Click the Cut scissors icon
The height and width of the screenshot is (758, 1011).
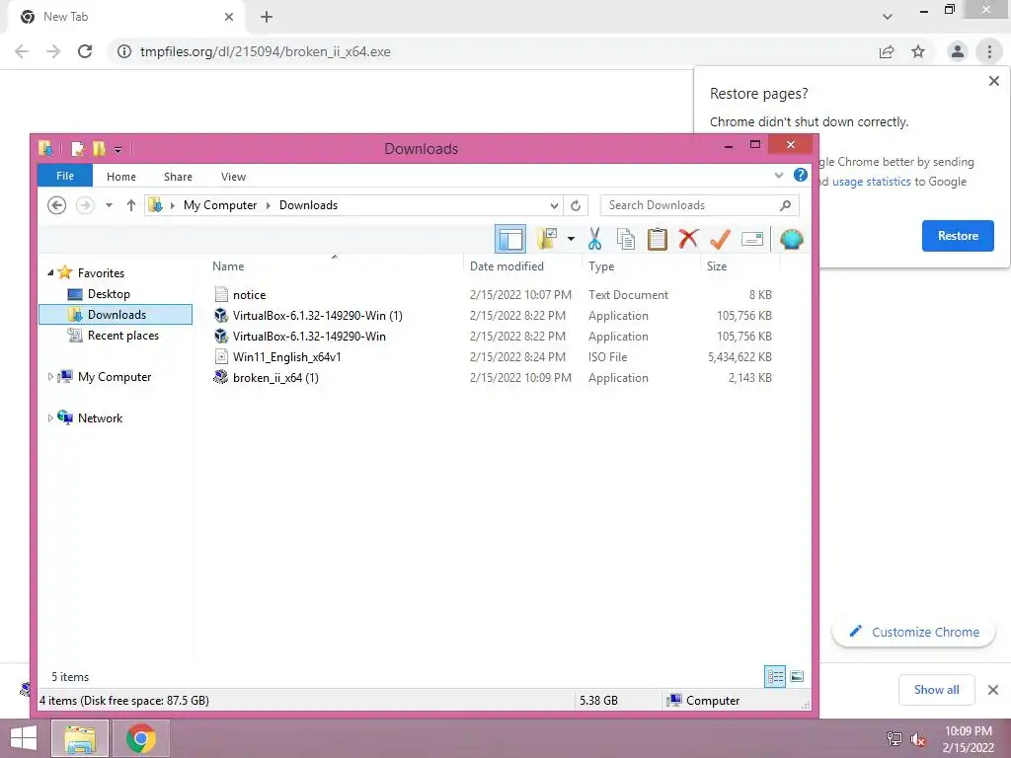(x=594, y=239)
